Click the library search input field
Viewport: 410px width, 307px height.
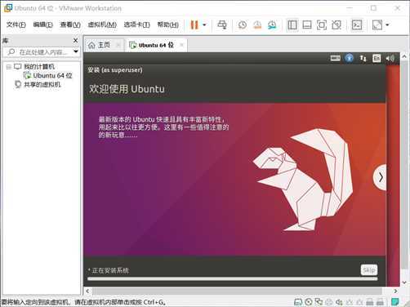(40, 51)
